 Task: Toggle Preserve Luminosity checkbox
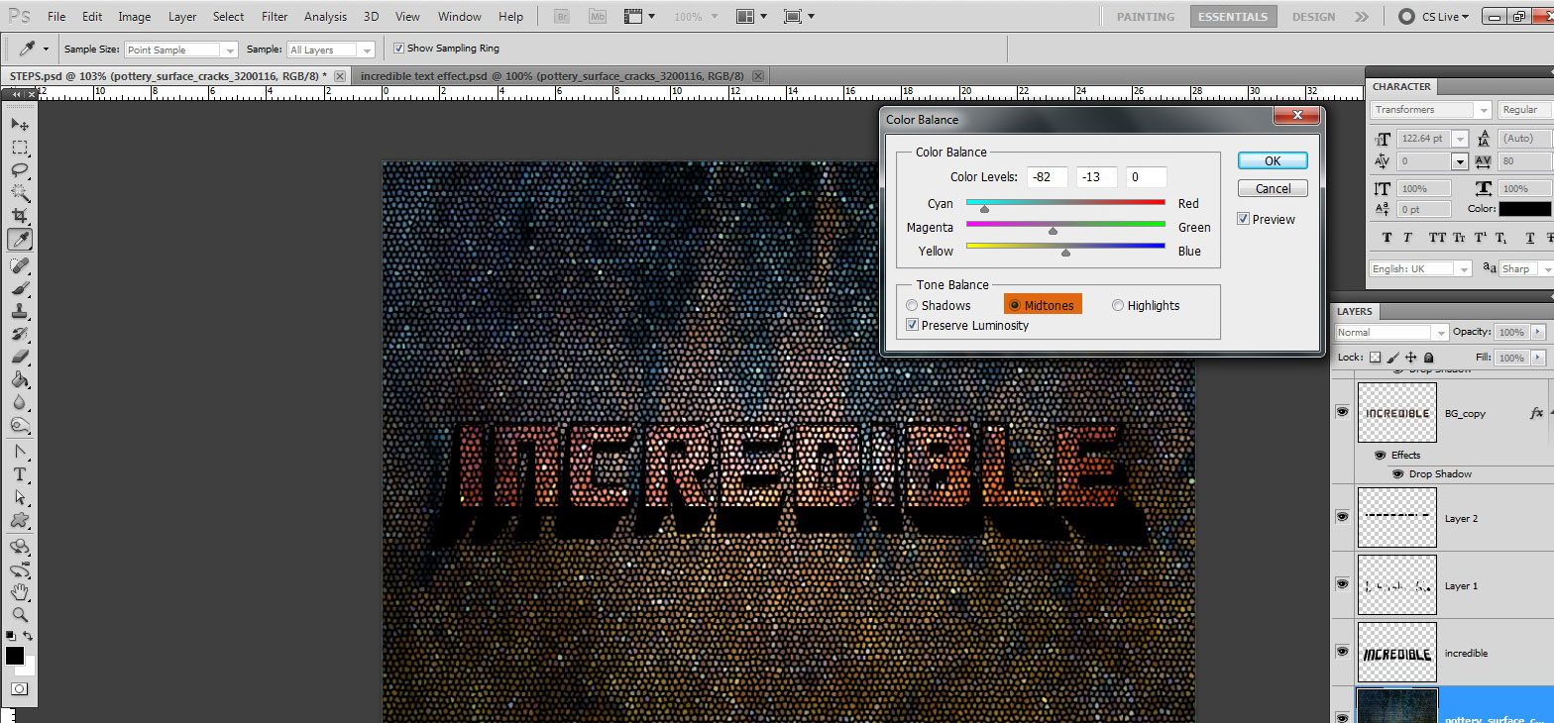point(912,326)
